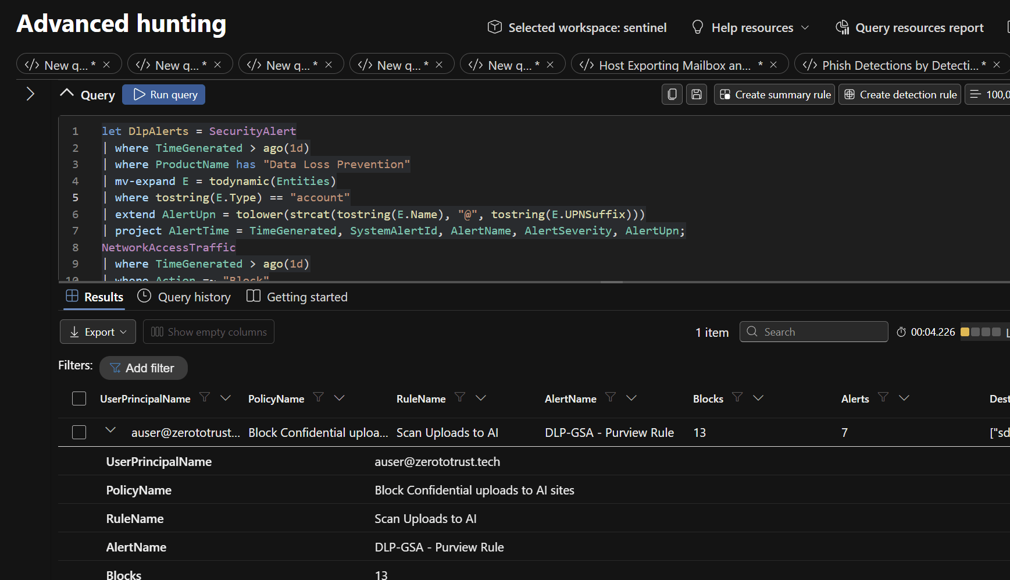
Task: Click the NetworkAccessTraffic line in editor
Action: click(x=169, y=247)
